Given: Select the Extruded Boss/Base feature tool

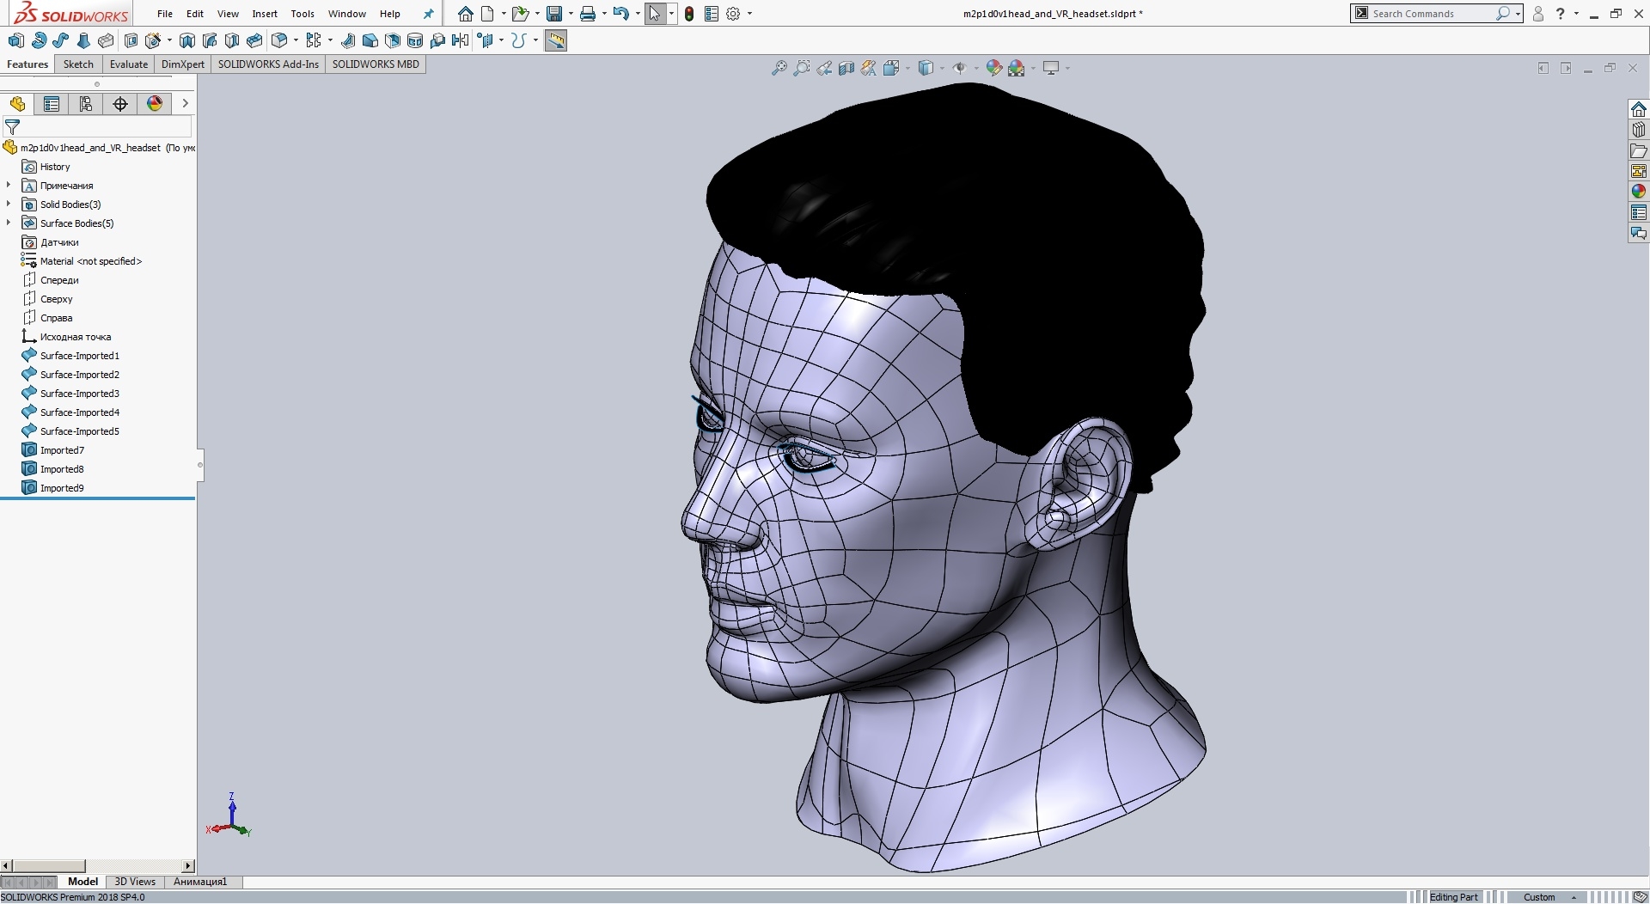Looking at the screenshot, I should click(x=15, y=40).
